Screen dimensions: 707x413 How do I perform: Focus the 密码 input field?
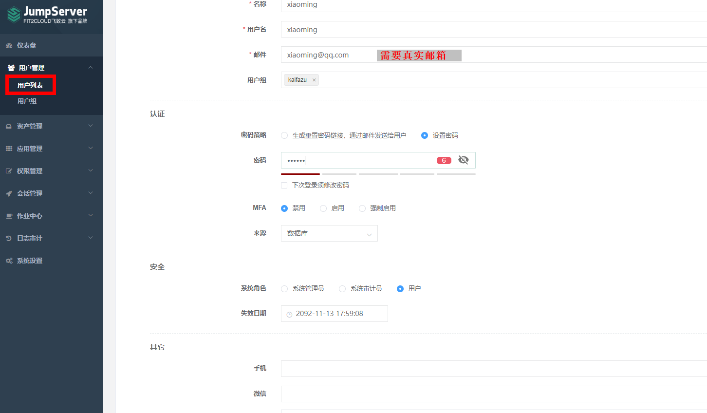(378, 160)
